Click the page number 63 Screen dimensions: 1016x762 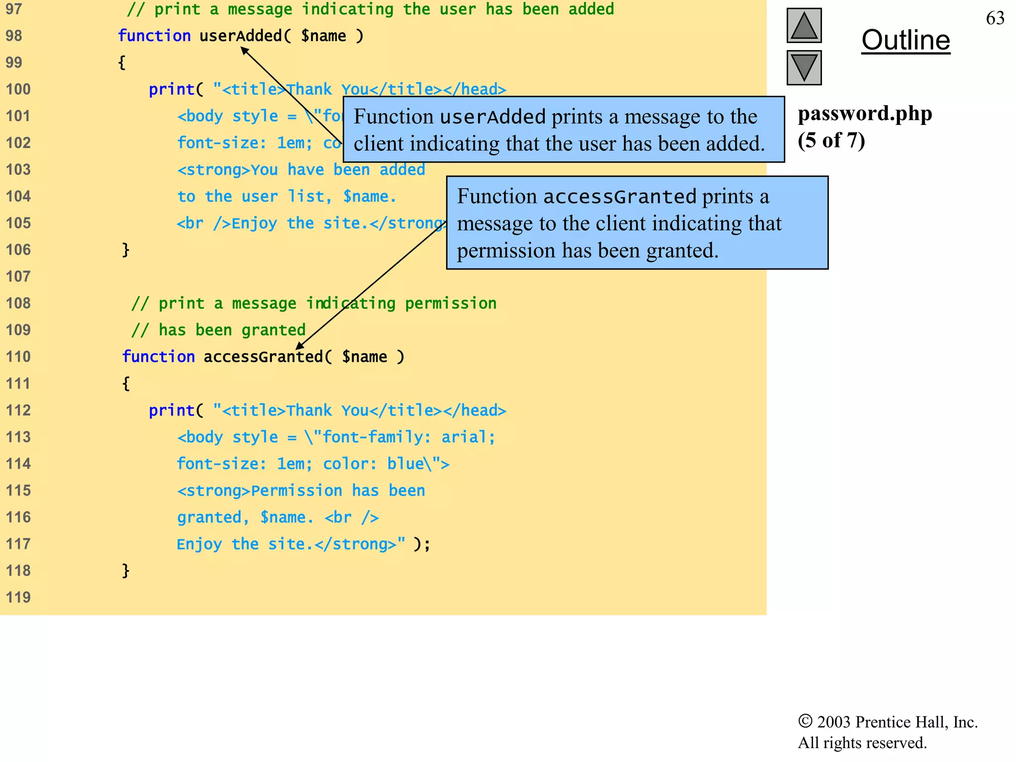(995, 18)
